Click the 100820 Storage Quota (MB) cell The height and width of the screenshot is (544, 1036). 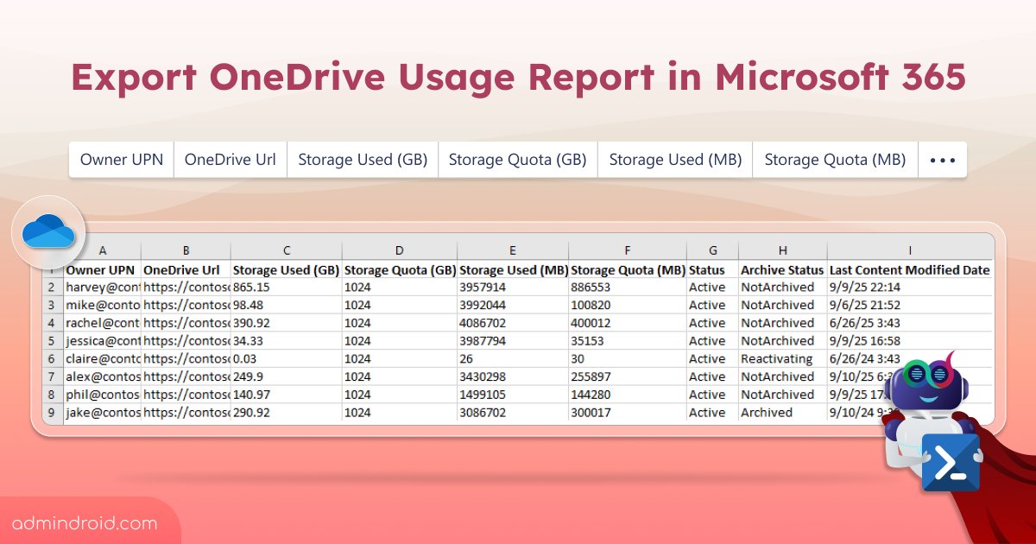pyautogui.click(x=628, y=305)
